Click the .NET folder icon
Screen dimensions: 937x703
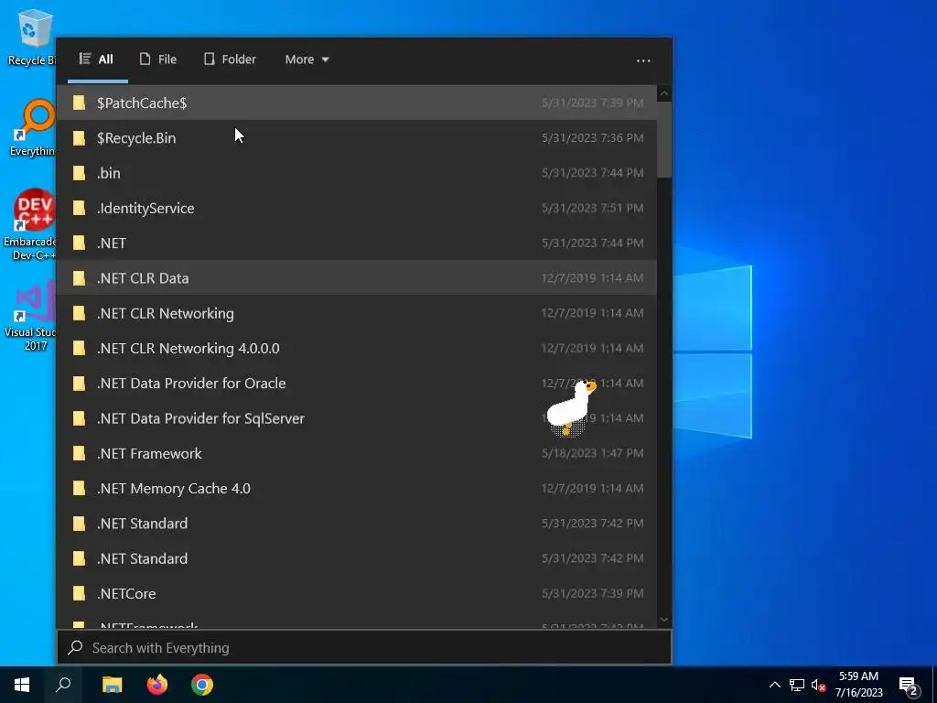(x=79, y=243)
